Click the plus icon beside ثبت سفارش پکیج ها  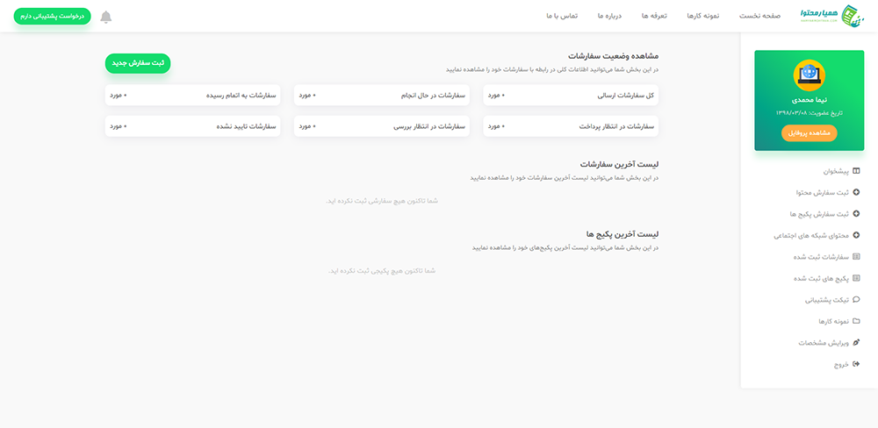point(855,214)
